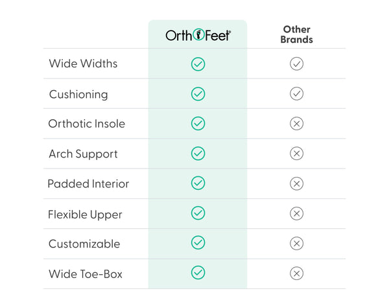Click Other Brands' gray check for Cushioning

click(x=296, y=94)
